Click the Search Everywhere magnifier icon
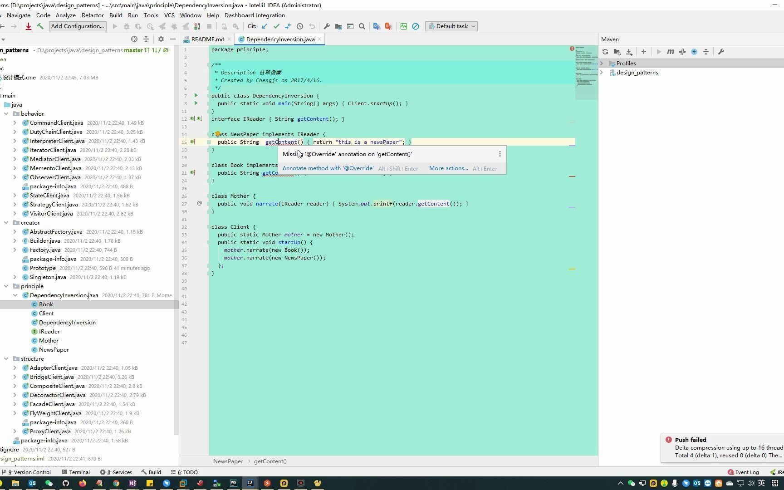 (362, 26)
